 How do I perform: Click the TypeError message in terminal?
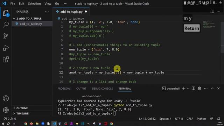point(99,101)
